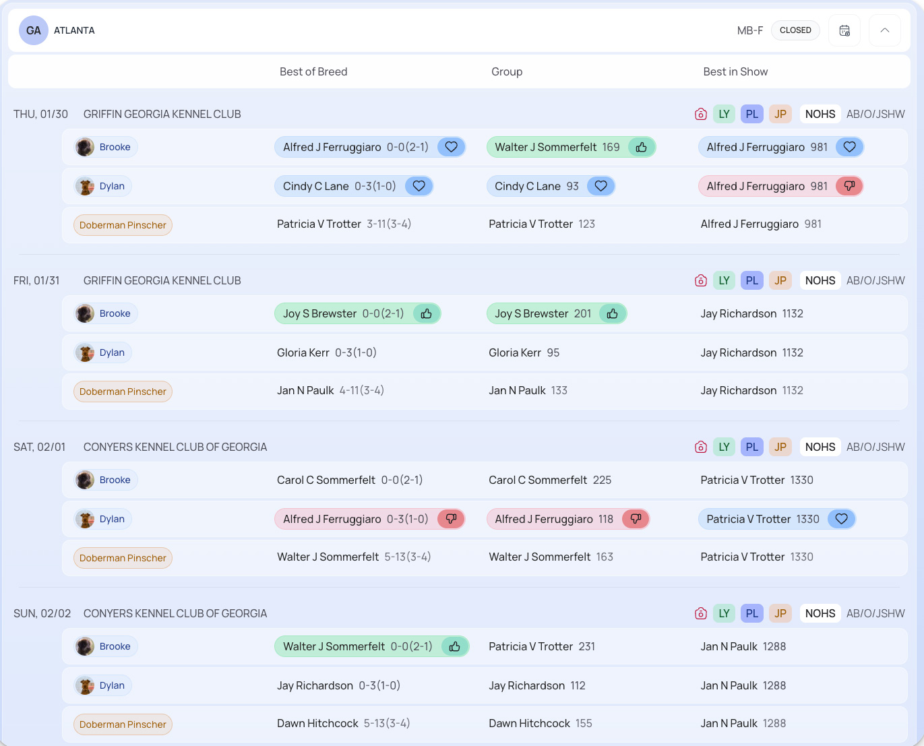
Task: Click heart on Alfred J Ferruggiaro 0-0(2-1)
Action: tap(451, 147)
